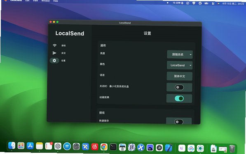Open the Notes app in the Dock
This screenshot has height=154, width=246.
(x=40, y=146)
